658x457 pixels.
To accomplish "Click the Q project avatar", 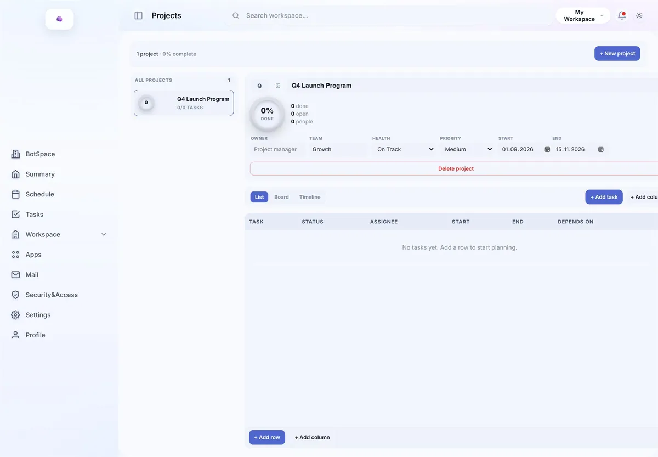I will click(x=259, y=86).
